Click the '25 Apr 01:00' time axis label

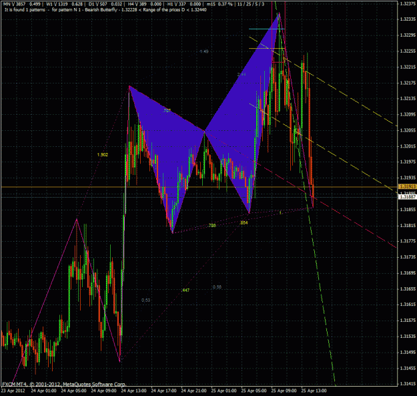click(x=224, y=391)
